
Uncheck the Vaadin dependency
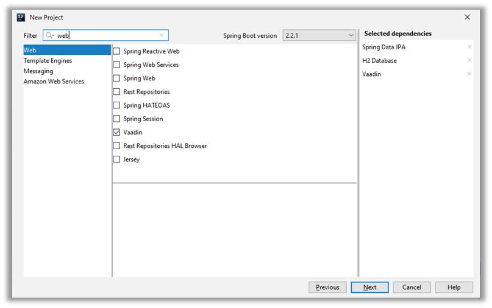(x=117, y=133)
